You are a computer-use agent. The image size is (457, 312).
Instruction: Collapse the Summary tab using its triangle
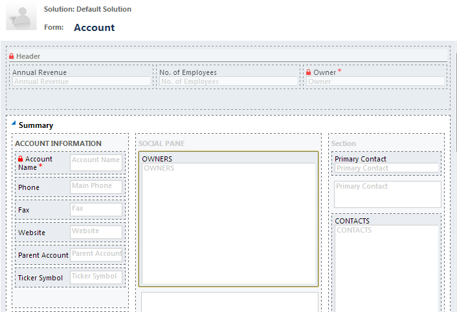click(14, 124)
